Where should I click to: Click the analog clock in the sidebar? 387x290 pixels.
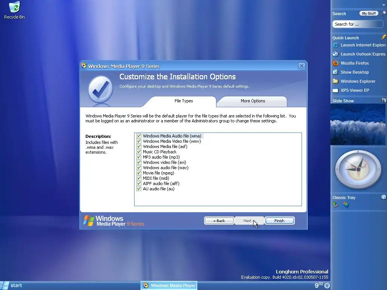pos(358,170)
